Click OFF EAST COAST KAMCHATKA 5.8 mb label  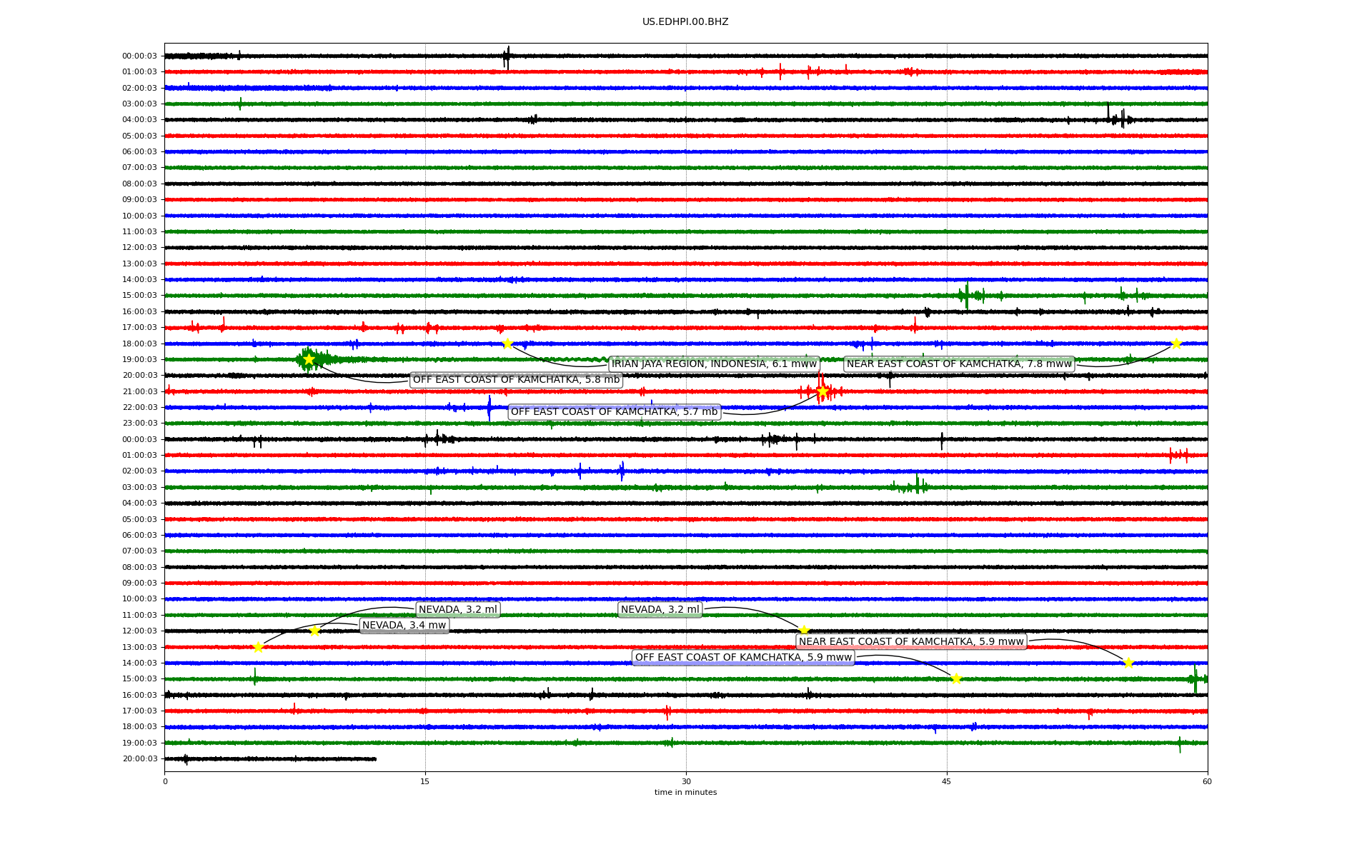516,379
